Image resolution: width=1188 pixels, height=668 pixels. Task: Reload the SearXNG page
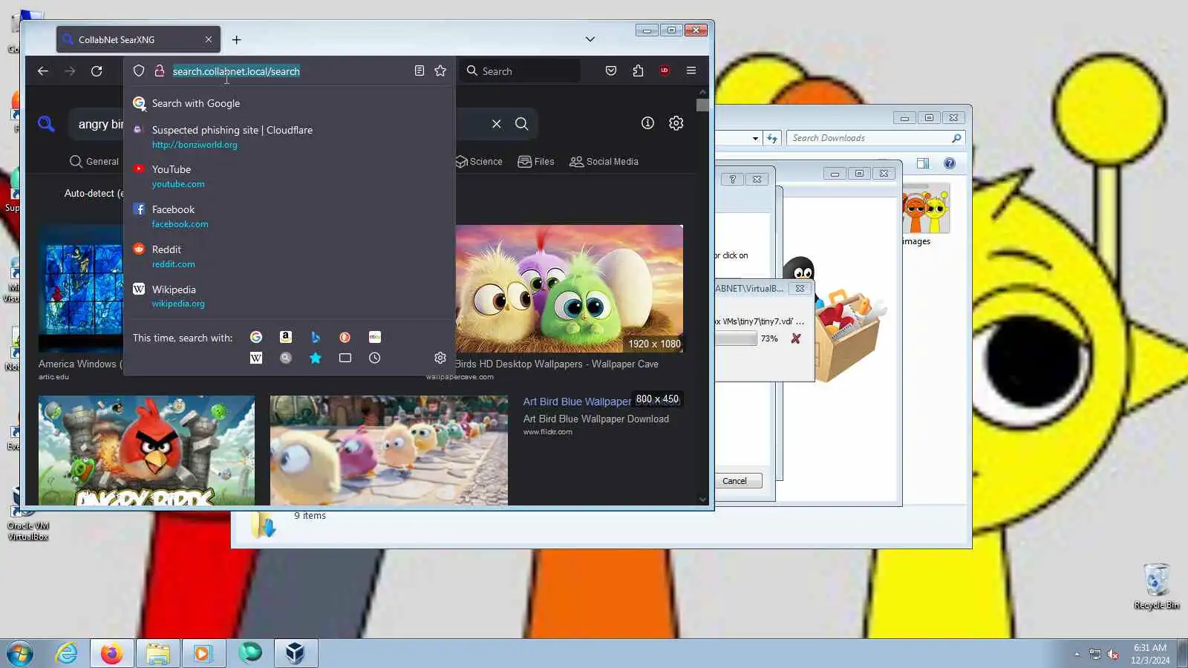[97, 71]
